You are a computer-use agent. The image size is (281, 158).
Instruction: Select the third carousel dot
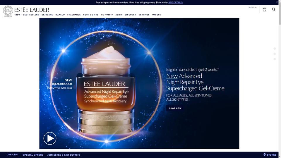point(275,59)
